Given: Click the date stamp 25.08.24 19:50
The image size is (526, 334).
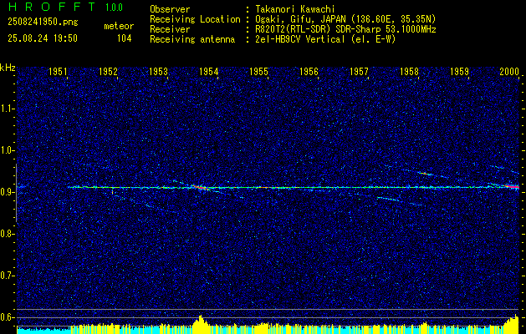Looking at the screenshot, I should click(43, 38).
